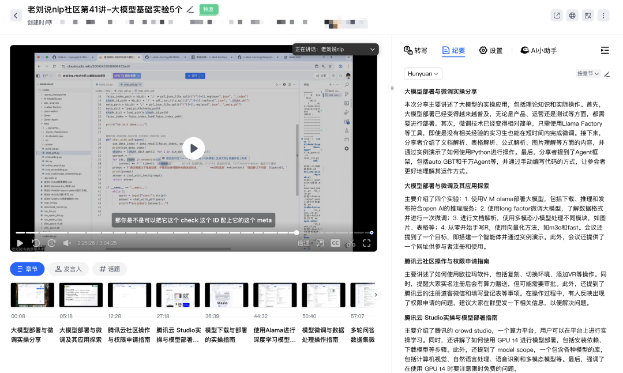Viewport: 623px width, 373px height.
Task: Open the 设置 tab
Action: tap(491, 51)
